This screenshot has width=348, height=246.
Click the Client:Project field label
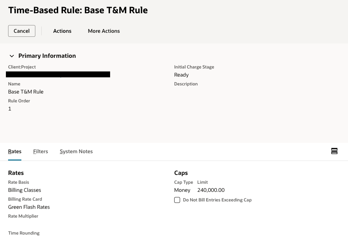pos(22,67)
